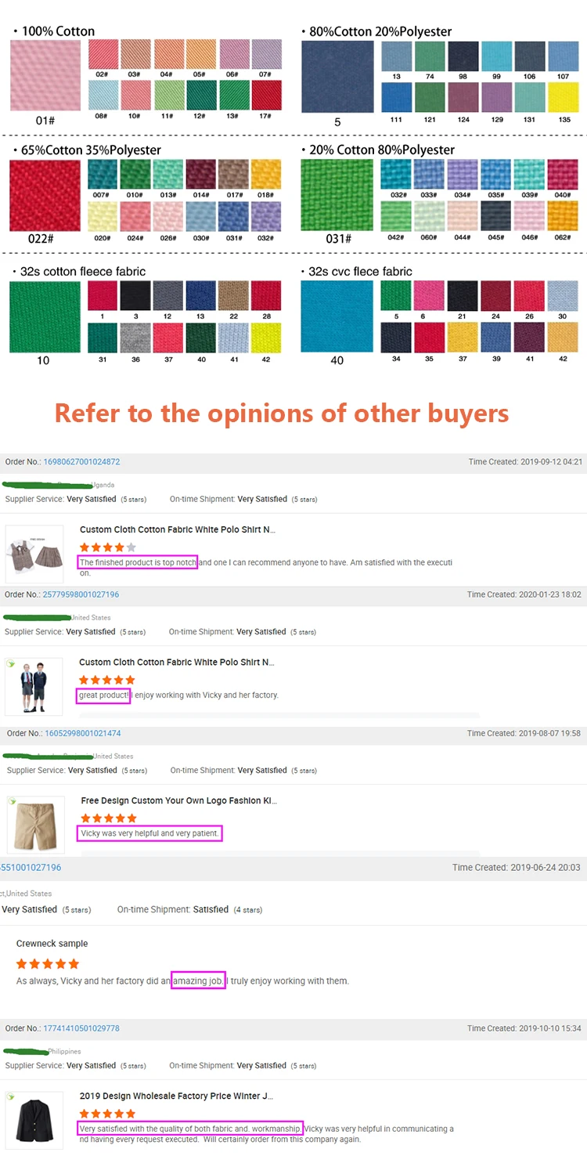Click the 17# red cotton swatch

tap(265, 95)
